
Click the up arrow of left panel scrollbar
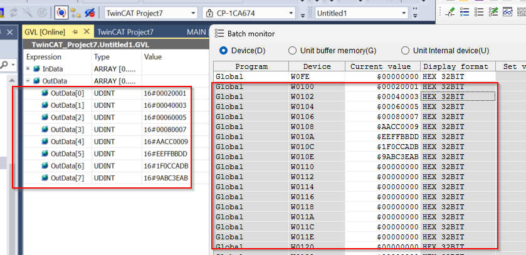point(11,80)
